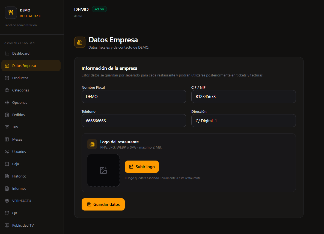Open the Usuarios section

coord(31,152)
